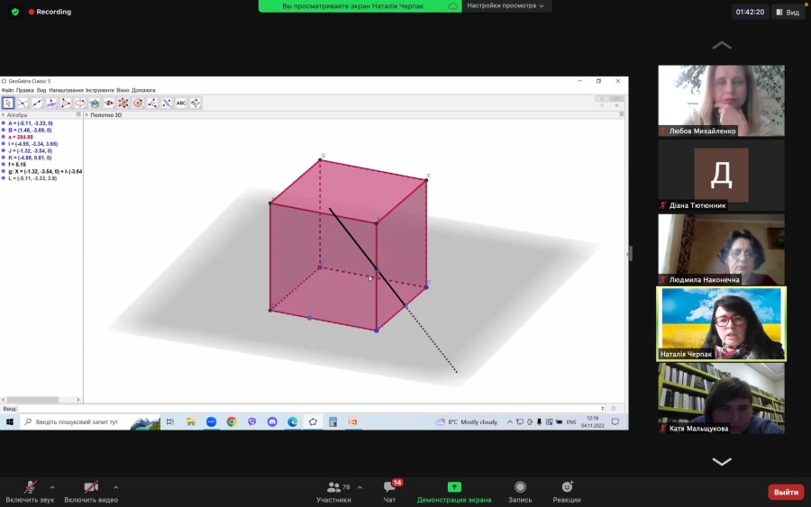Toggle visibility of point B

click(x=4, y=131)
